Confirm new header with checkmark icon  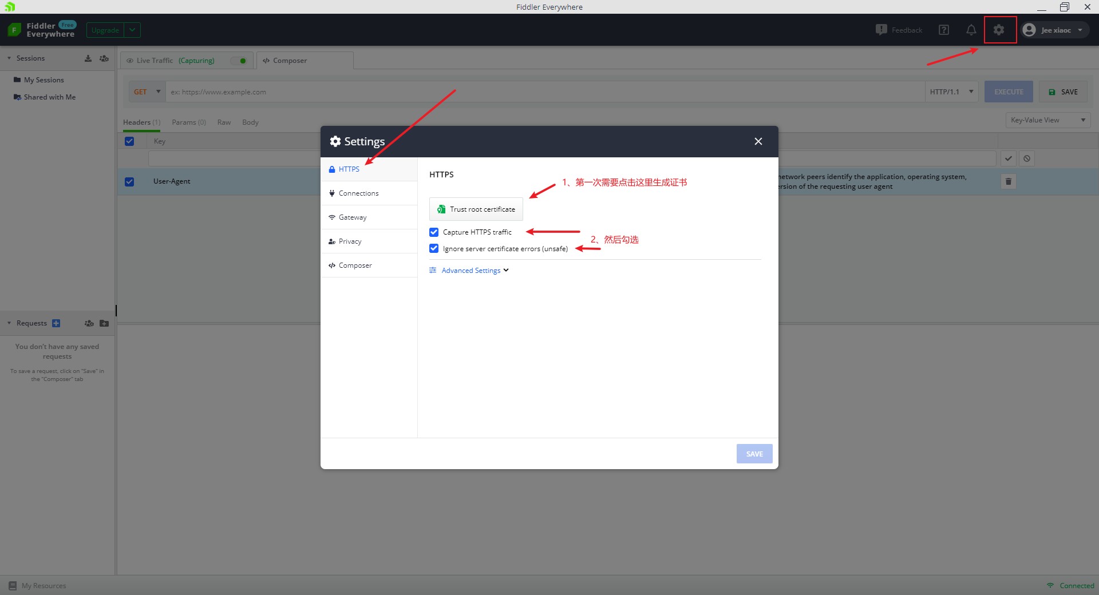click(x=1009, y=158)
